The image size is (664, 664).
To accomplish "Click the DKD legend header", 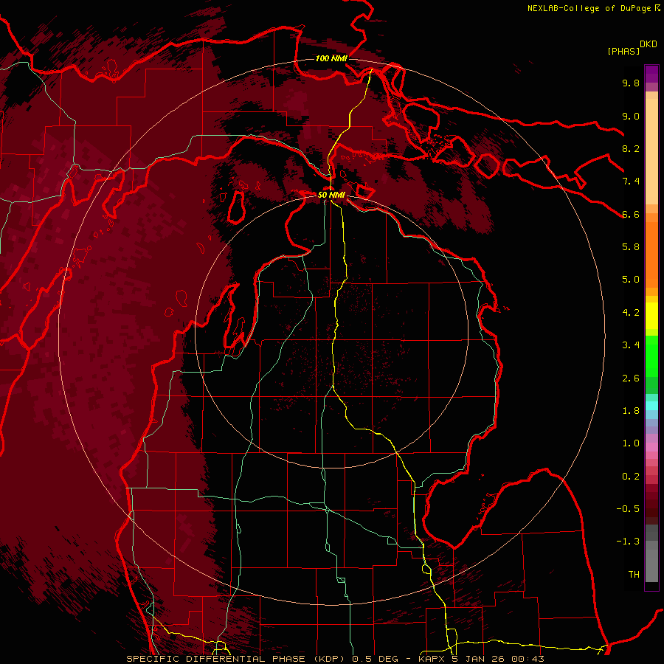I will pyautogui.click(x=649, y=44).
